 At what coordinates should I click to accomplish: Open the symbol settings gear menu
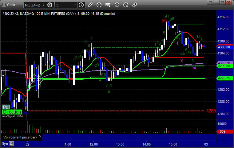pos(50,5)
